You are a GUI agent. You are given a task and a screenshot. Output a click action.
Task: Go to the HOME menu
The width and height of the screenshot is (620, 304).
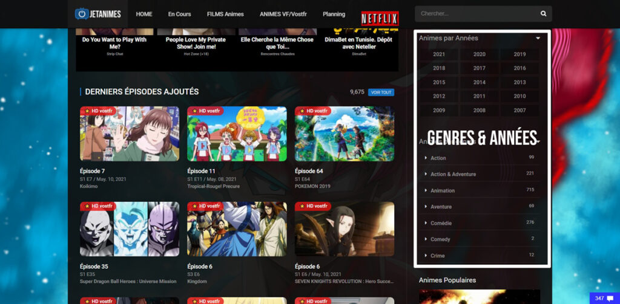(144, 15)
